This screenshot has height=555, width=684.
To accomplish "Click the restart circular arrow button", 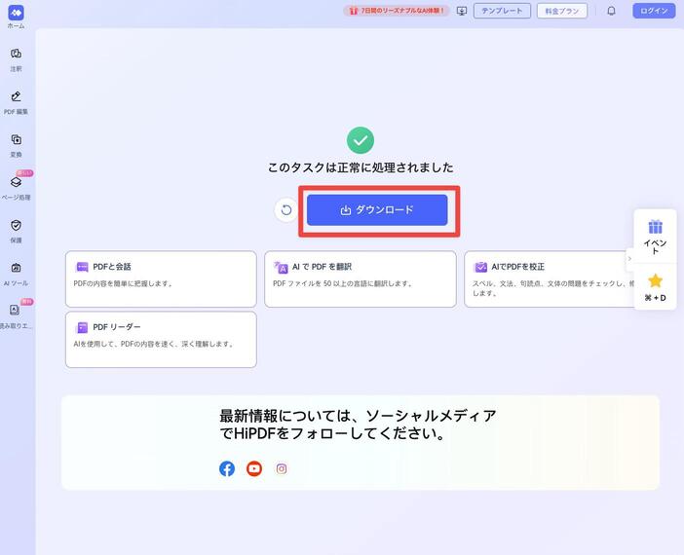I will [286, 210].
